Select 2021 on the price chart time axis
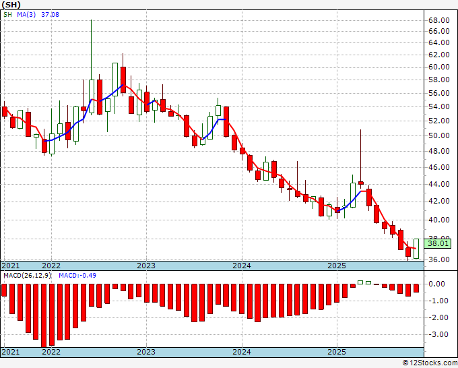 (11, 266)
